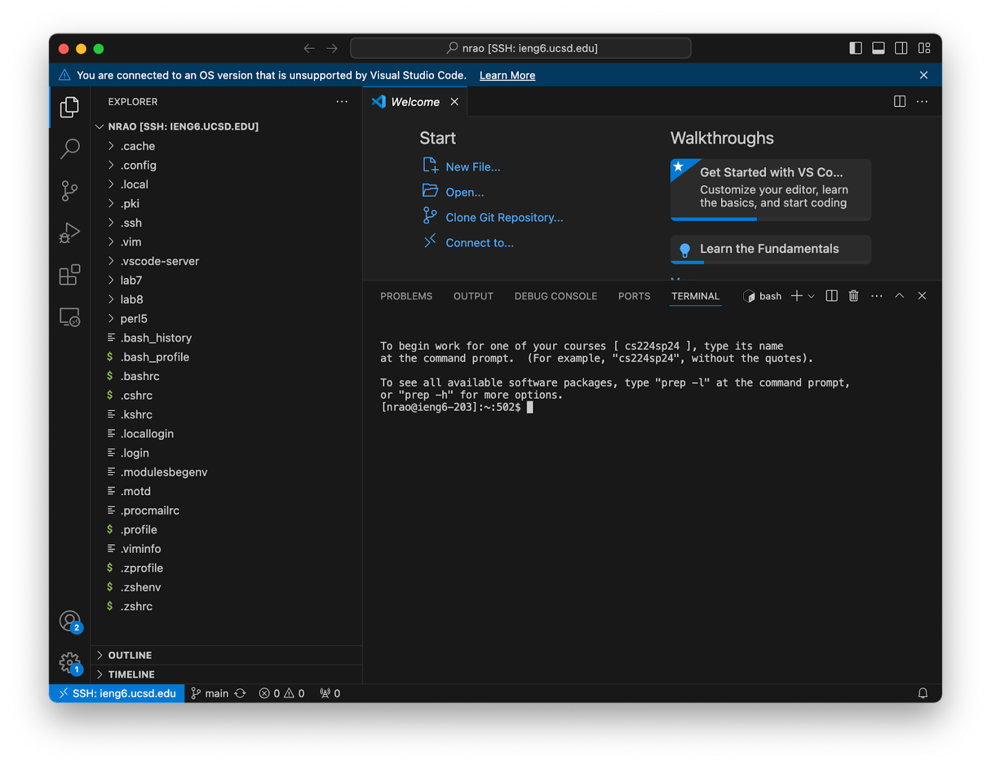The height and width of the screenshot is (767, 991).
Task: Toggle the bottom panel visibility
Action: (x=878, y=48)
